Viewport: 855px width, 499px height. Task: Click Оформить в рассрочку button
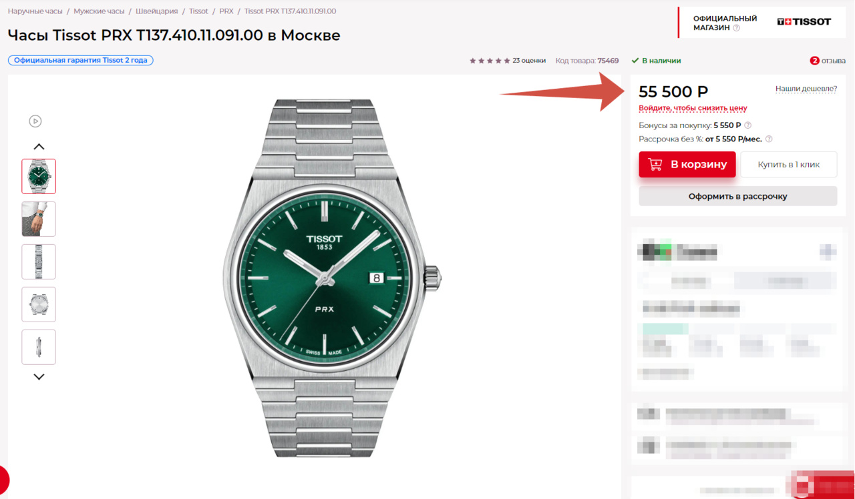tap(737, 196)
